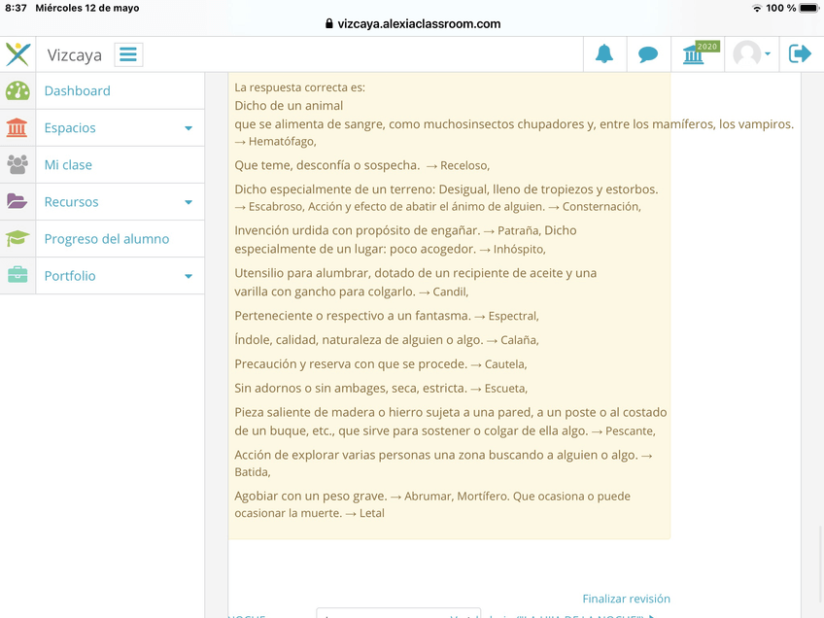Open the Portfolio menu item

tap(70, 275)
